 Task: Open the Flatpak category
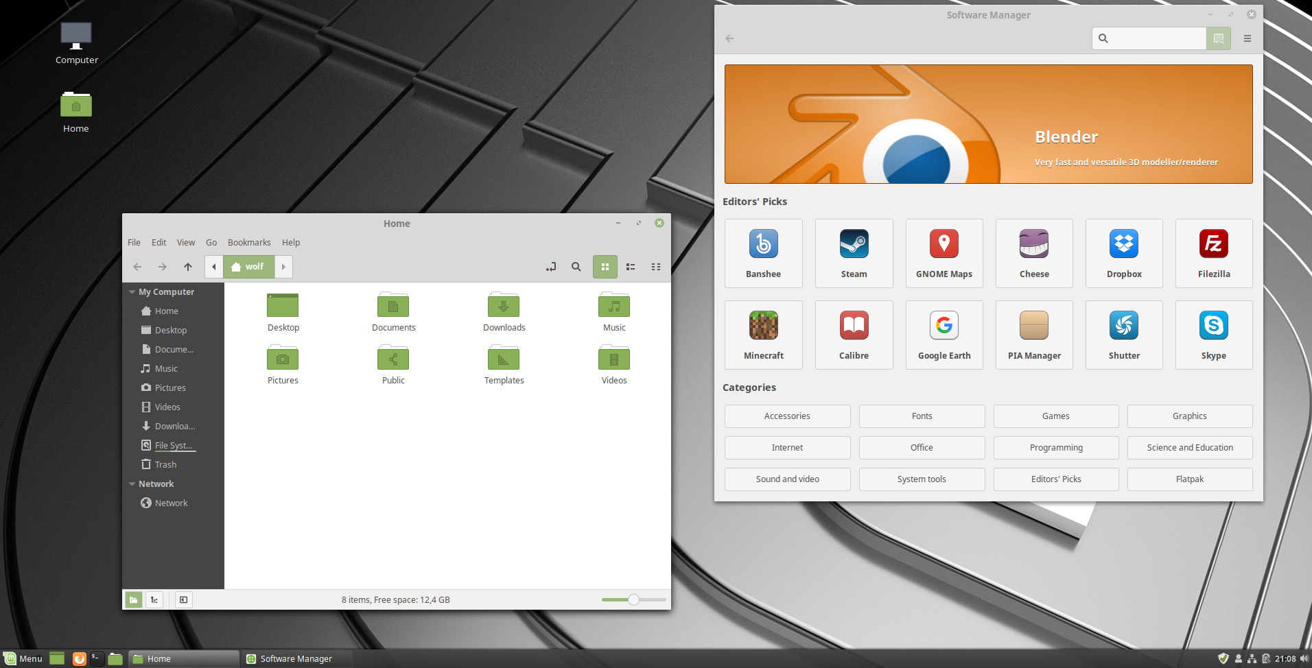click(x=1190, y=479)
